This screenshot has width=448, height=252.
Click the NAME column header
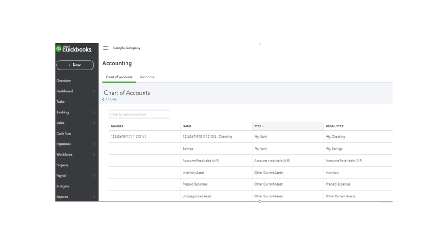[187, 126]
